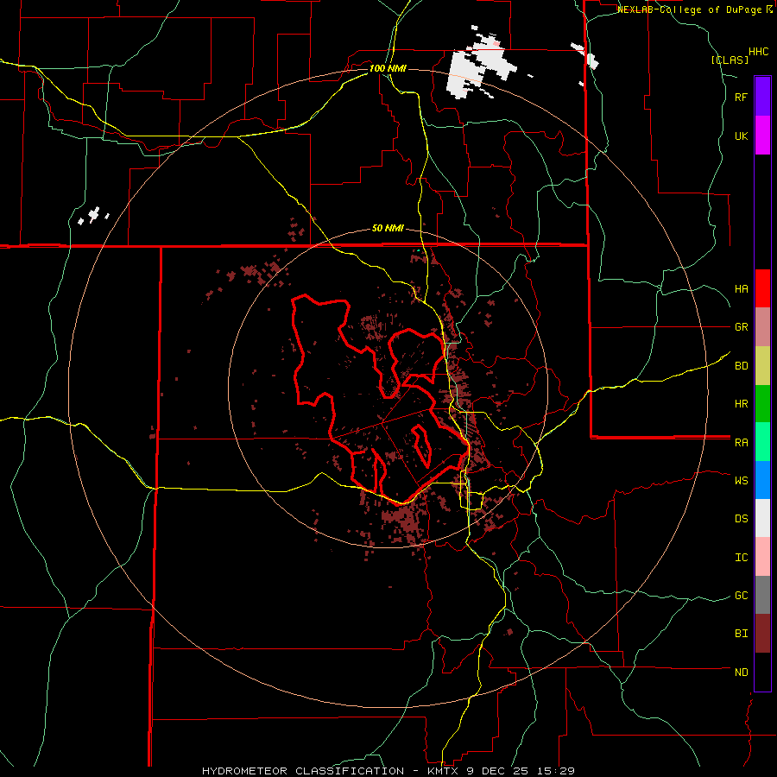Click the pink IC legend swatch

762,557
